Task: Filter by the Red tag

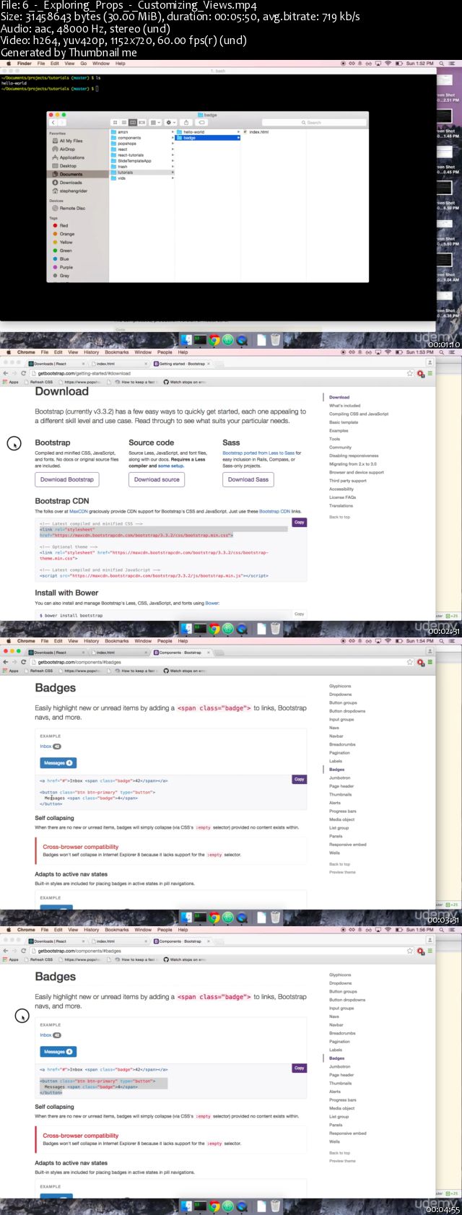Action: tap(64, 225)
